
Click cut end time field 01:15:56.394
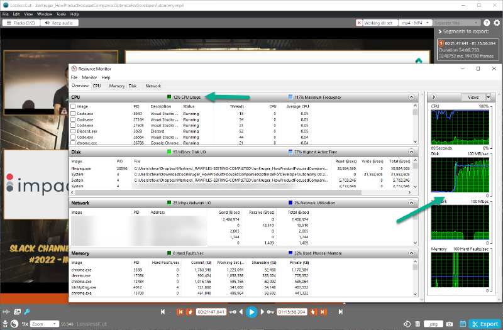point(292,312)
